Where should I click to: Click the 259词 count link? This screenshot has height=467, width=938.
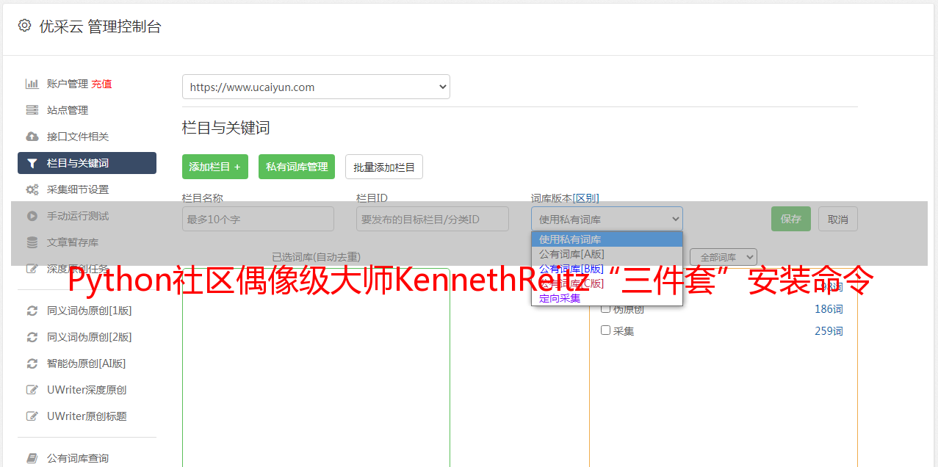pyautogui.click(x=829, y=331)
